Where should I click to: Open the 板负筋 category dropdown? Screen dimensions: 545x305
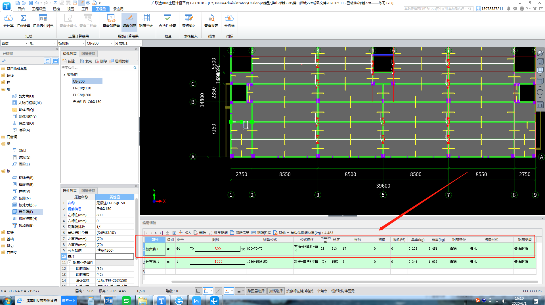click(71, 43)
